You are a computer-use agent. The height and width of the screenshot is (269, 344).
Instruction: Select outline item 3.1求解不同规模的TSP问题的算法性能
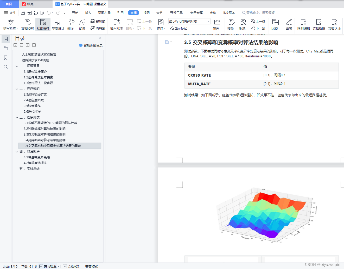50,123
